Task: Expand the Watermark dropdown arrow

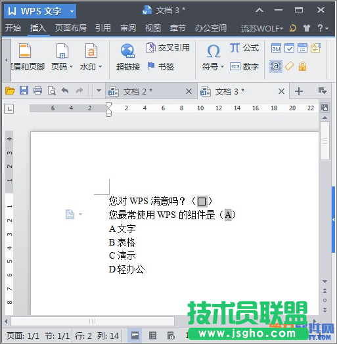Action: tap(100, 66)
